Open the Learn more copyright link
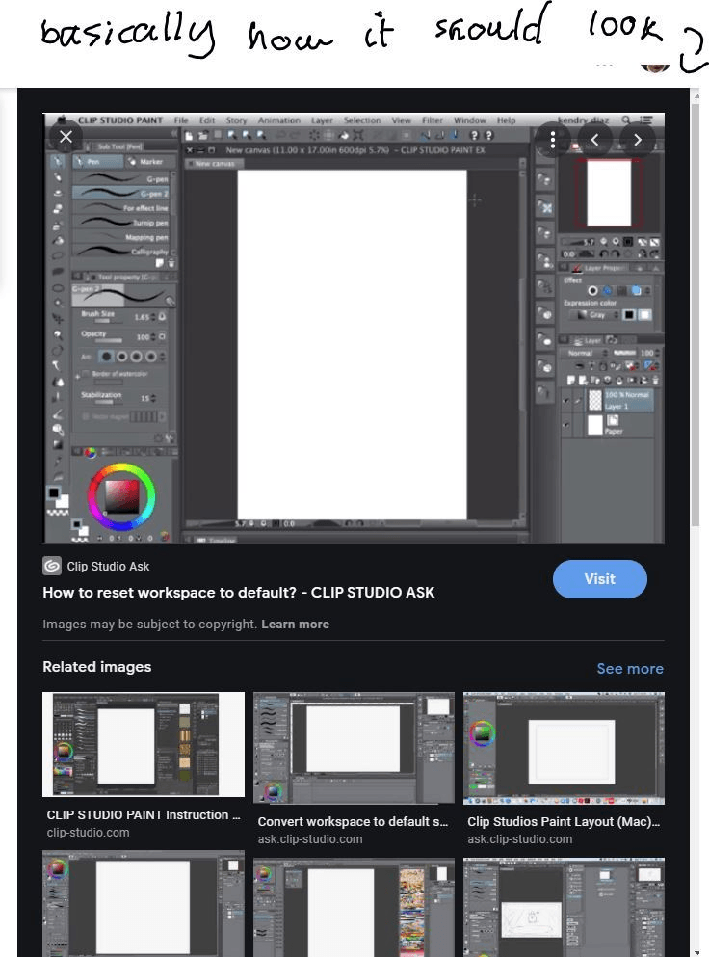The image size is (709, 957). pyautogui.click(x=296, y=624)
